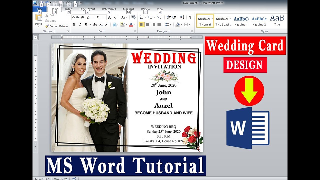Screen dimensions: 320x180
Task: Open the File tab
Action: [39, 9]
